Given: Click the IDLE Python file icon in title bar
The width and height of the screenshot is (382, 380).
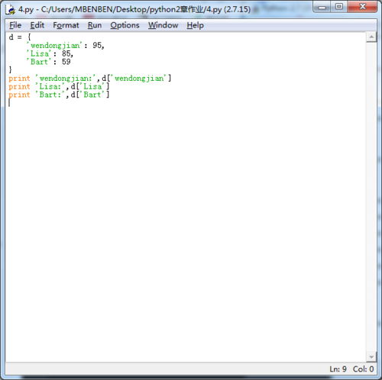Looking at the screenshot, I should click(11, 9).
